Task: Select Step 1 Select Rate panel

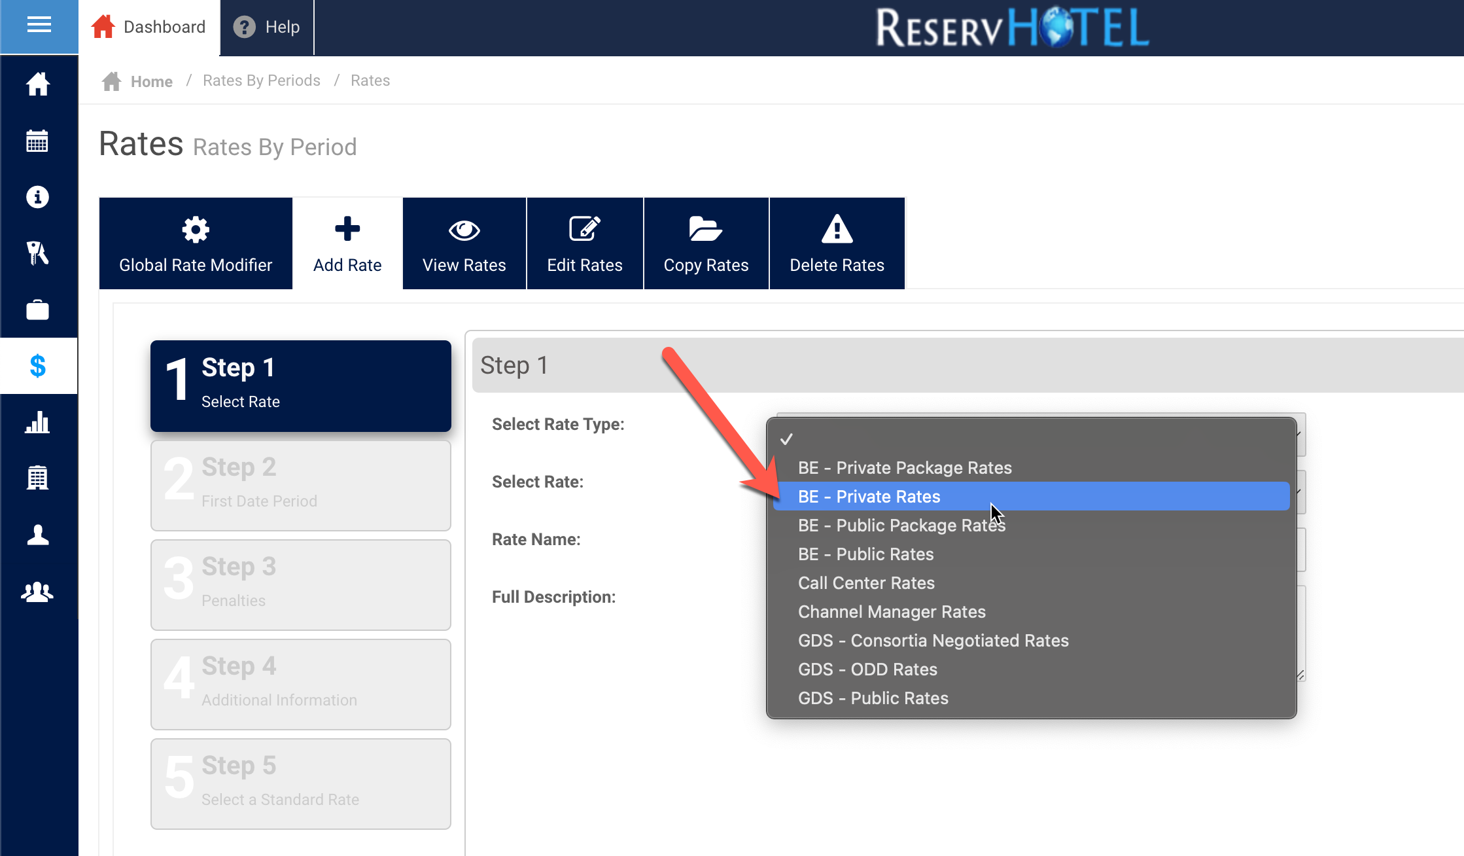Action: [x=300, y=385]
